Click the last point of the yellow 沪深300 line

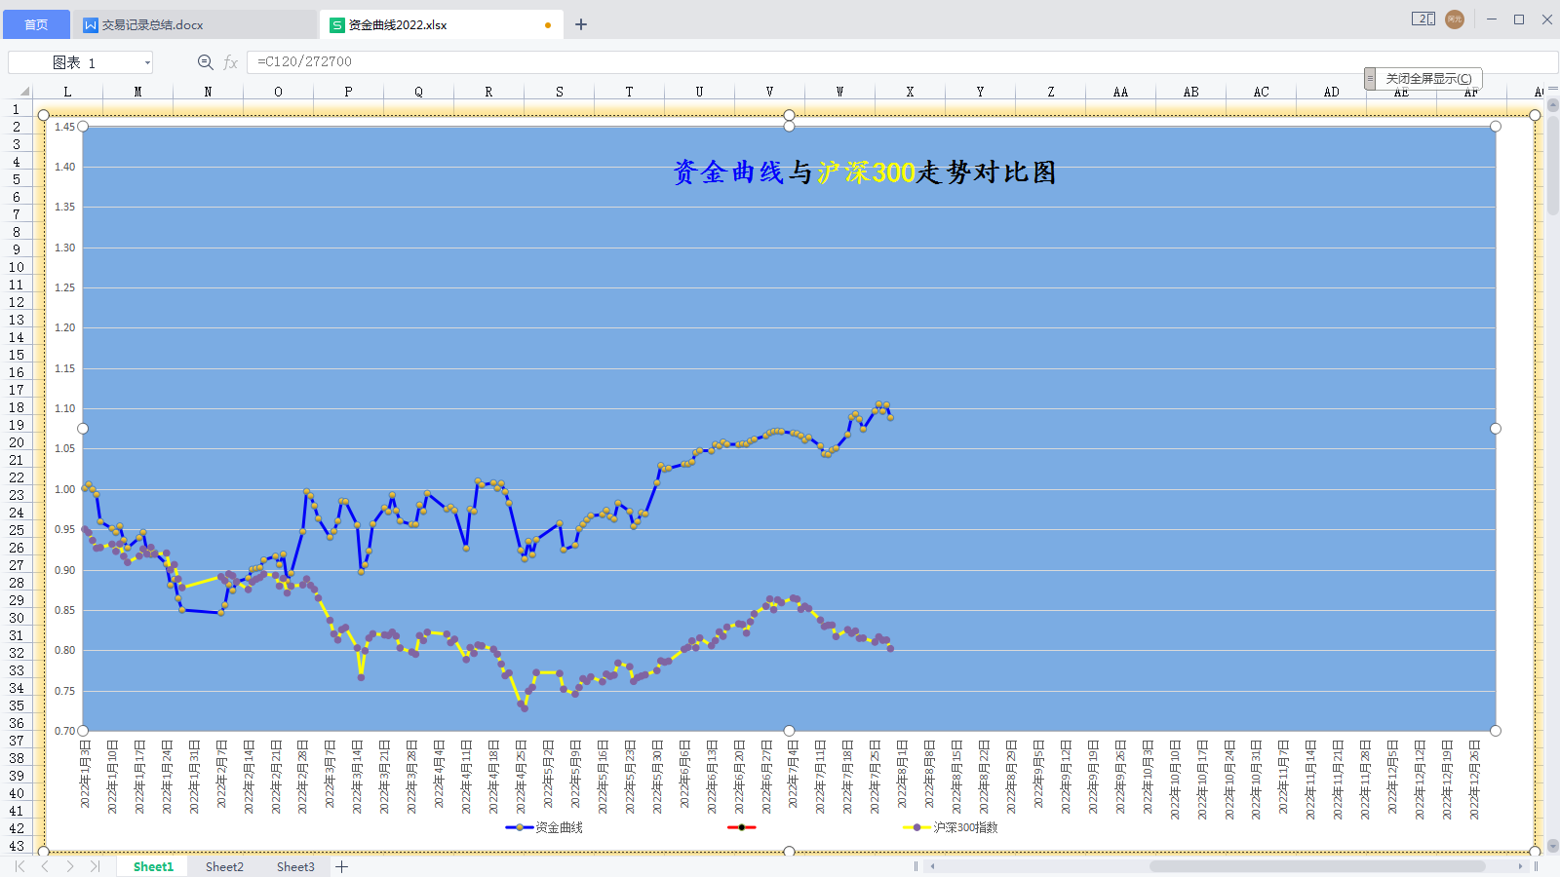(890, 648)
